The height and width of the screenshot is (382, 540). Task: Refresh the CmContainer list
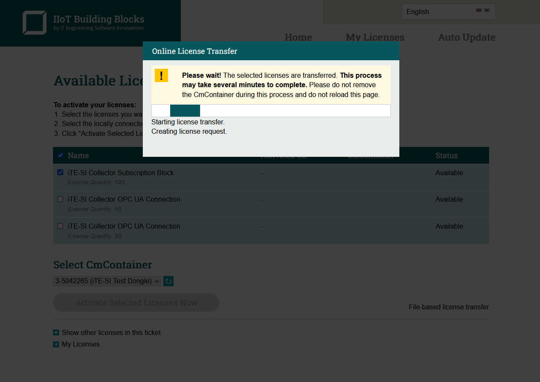coord(168,281)
